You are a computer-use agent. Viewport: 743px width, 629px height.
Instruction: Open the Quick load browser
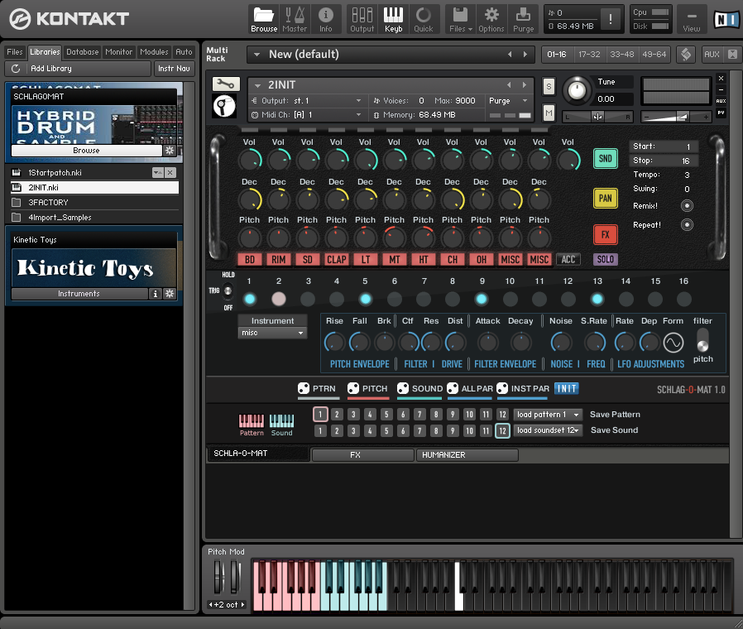click(x=423, y=19)
